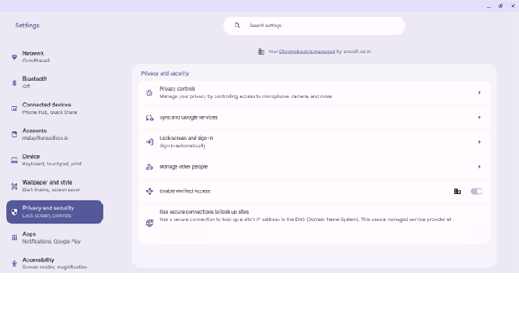Expand Privacy controls with its arrow
519x335 pixels.
click(479, 93)
